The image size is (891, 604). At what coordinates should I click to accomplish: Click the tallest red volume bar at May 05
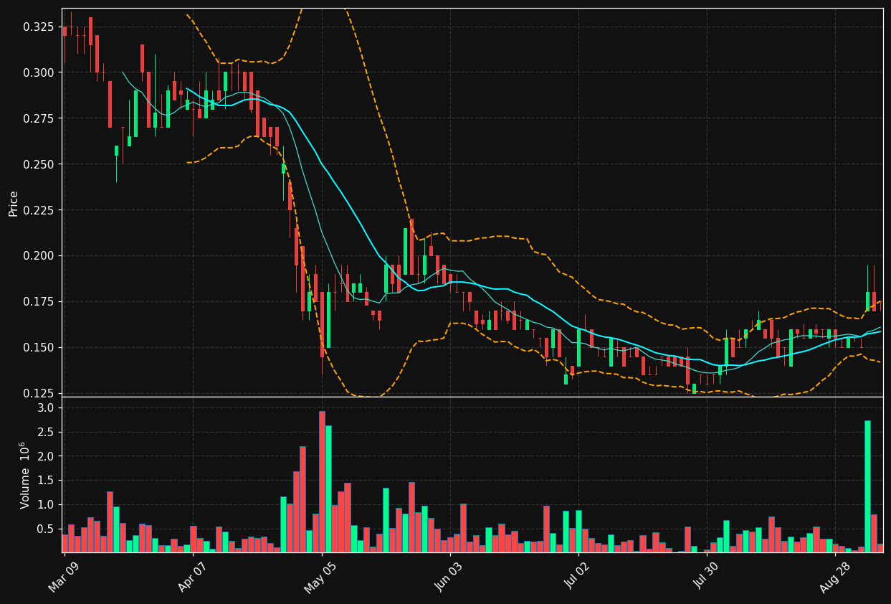(x=322, y=481)
